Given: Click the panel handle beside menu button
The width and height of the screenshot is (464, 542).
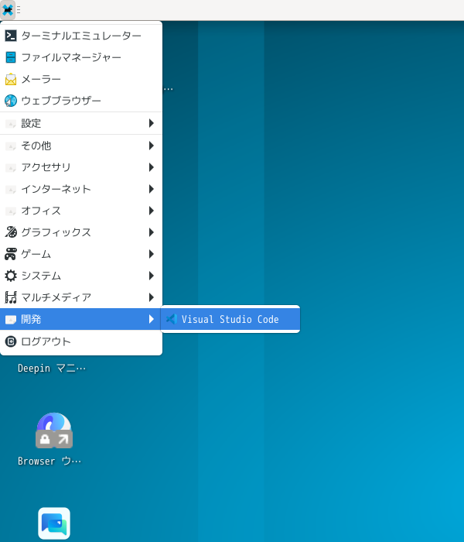Looking at the screenshot, I should (19, 10).
